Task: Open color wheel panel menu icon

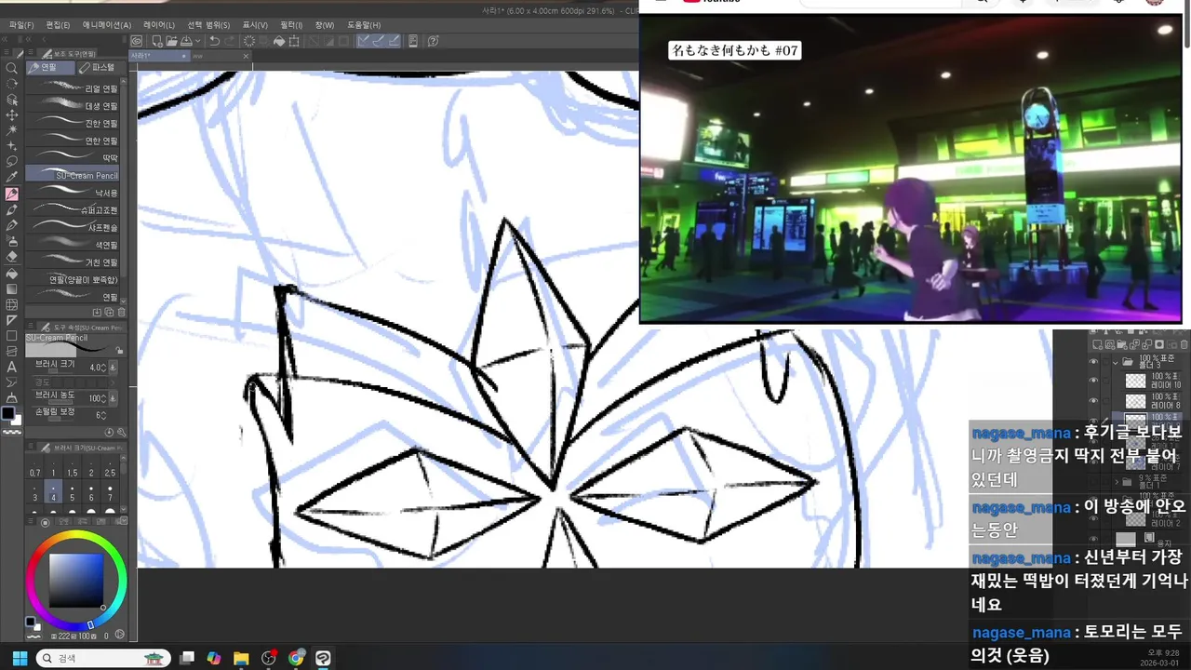Action: [x=31, y=522]
